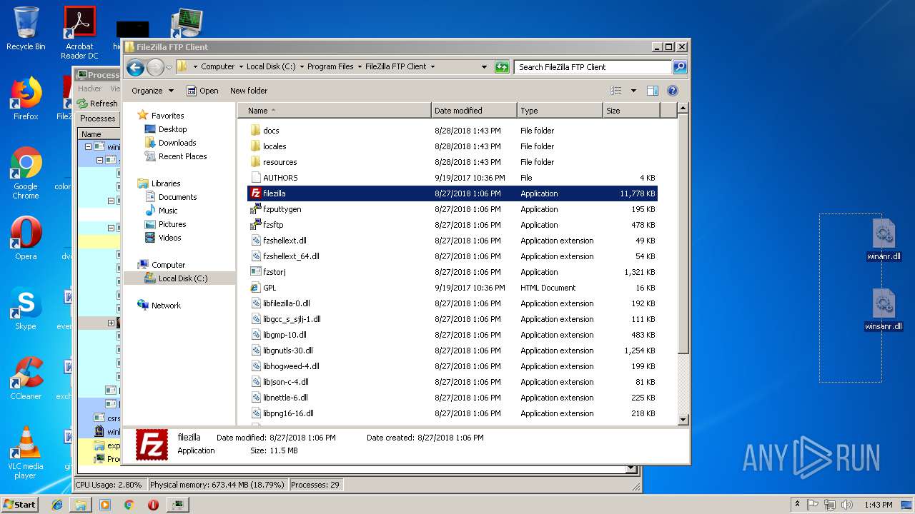Select the AUTHORS file icon
915x514 pixels.
pos(255,178)
